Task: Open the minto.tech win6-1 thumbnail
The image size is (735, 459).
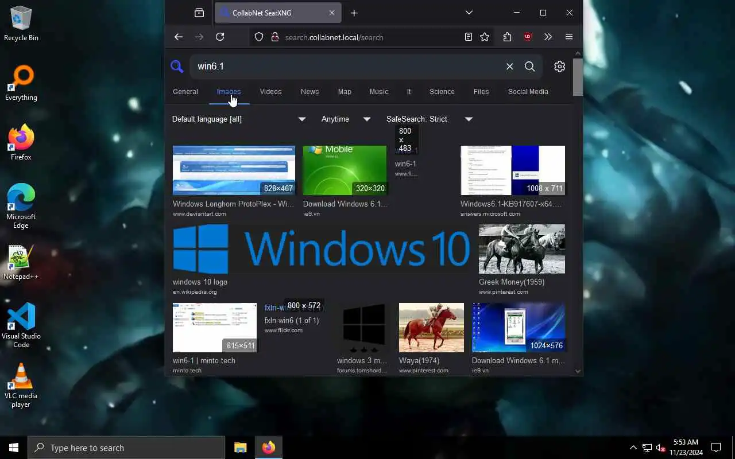Action: tap(215, 328)
